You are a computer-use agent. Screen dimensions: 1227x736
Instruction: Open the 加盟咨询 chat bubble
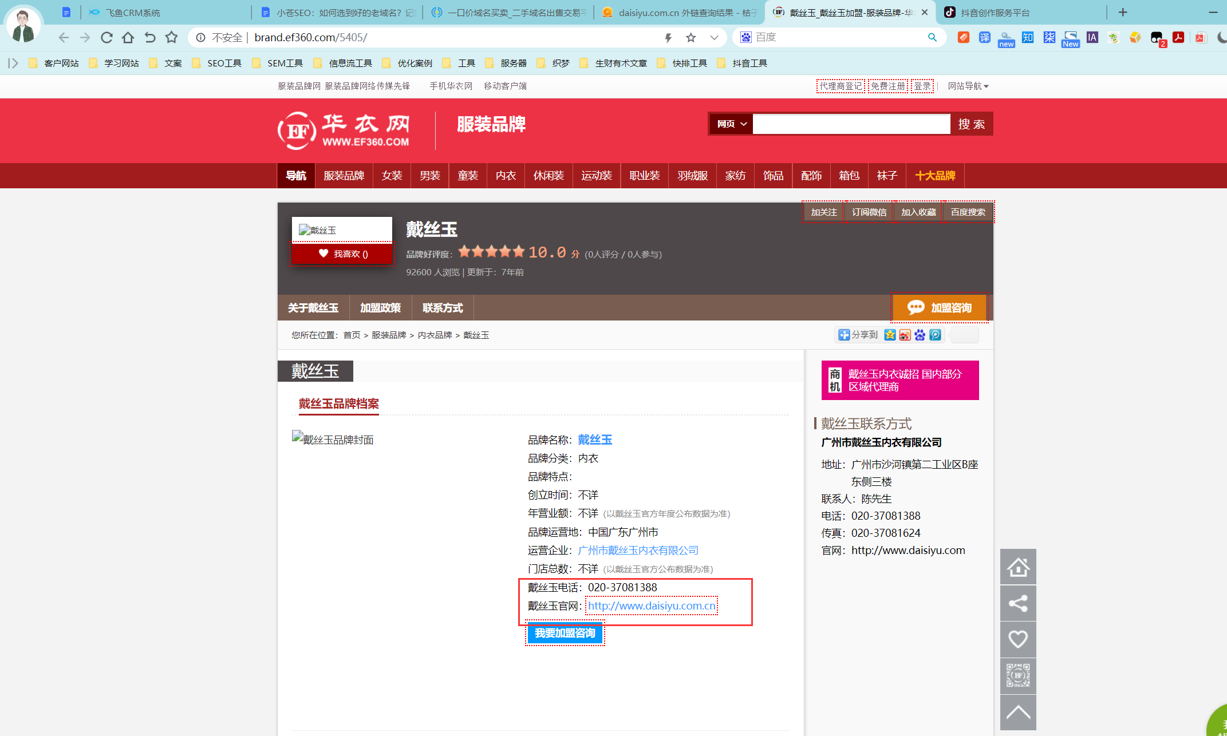coord(939,307)
